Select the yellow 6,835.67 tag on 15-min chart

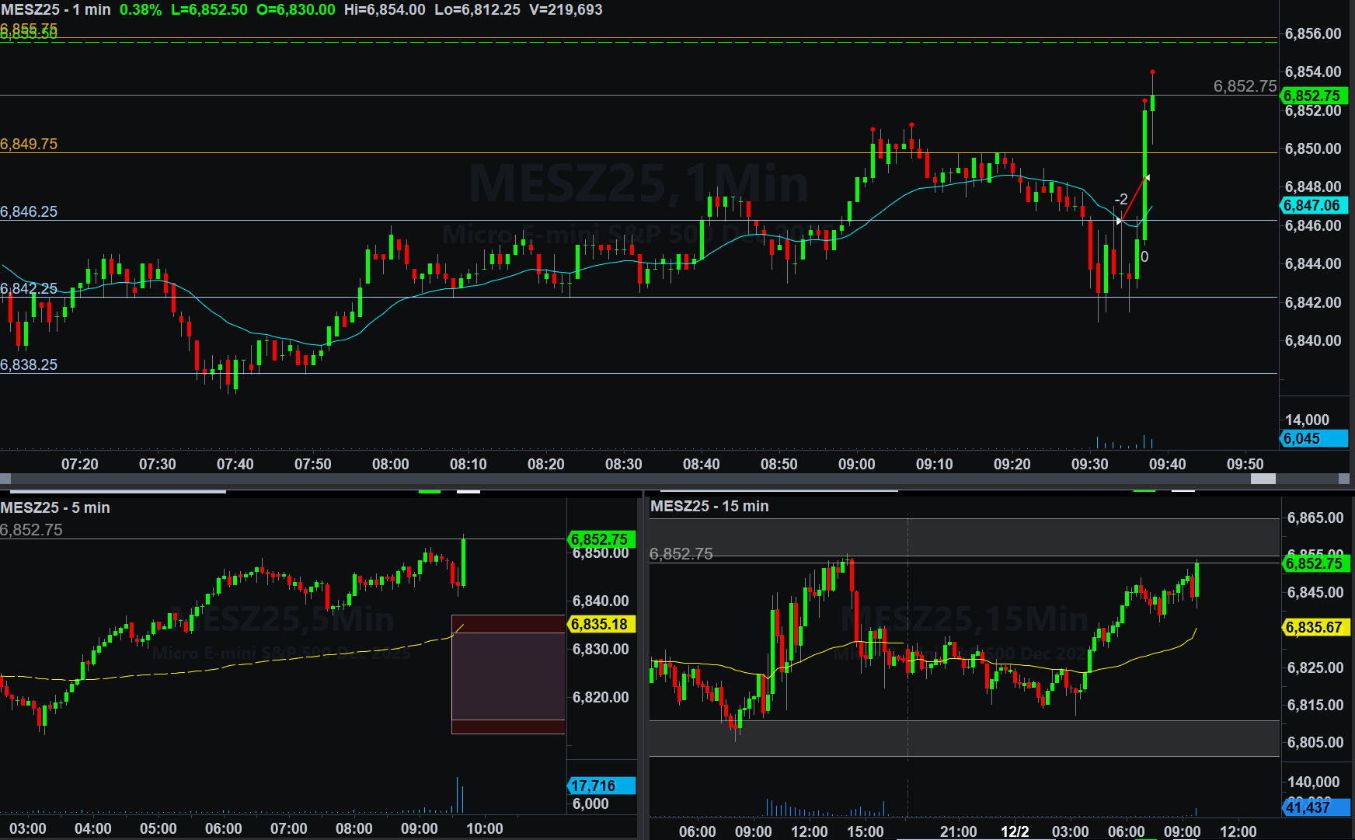1315,627
